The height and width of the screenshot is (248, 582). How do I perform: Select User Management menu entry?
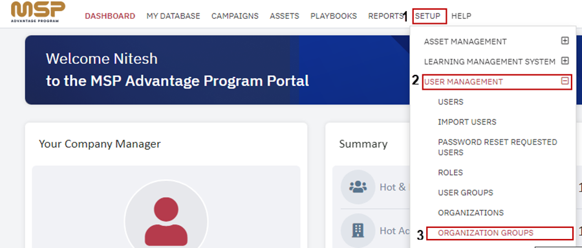pyautogui.click(x=463, y=81)
